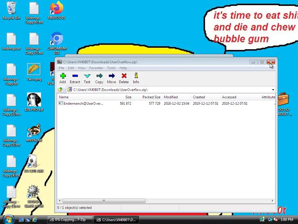Click the network tray icon

(270, 219)
